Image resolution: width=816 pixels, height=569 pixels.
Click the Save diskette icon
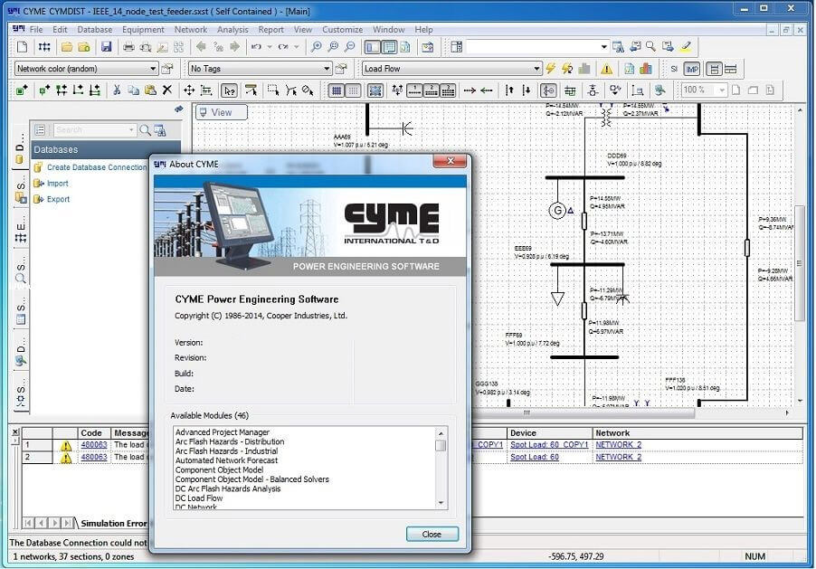click(x=108, y=44)
